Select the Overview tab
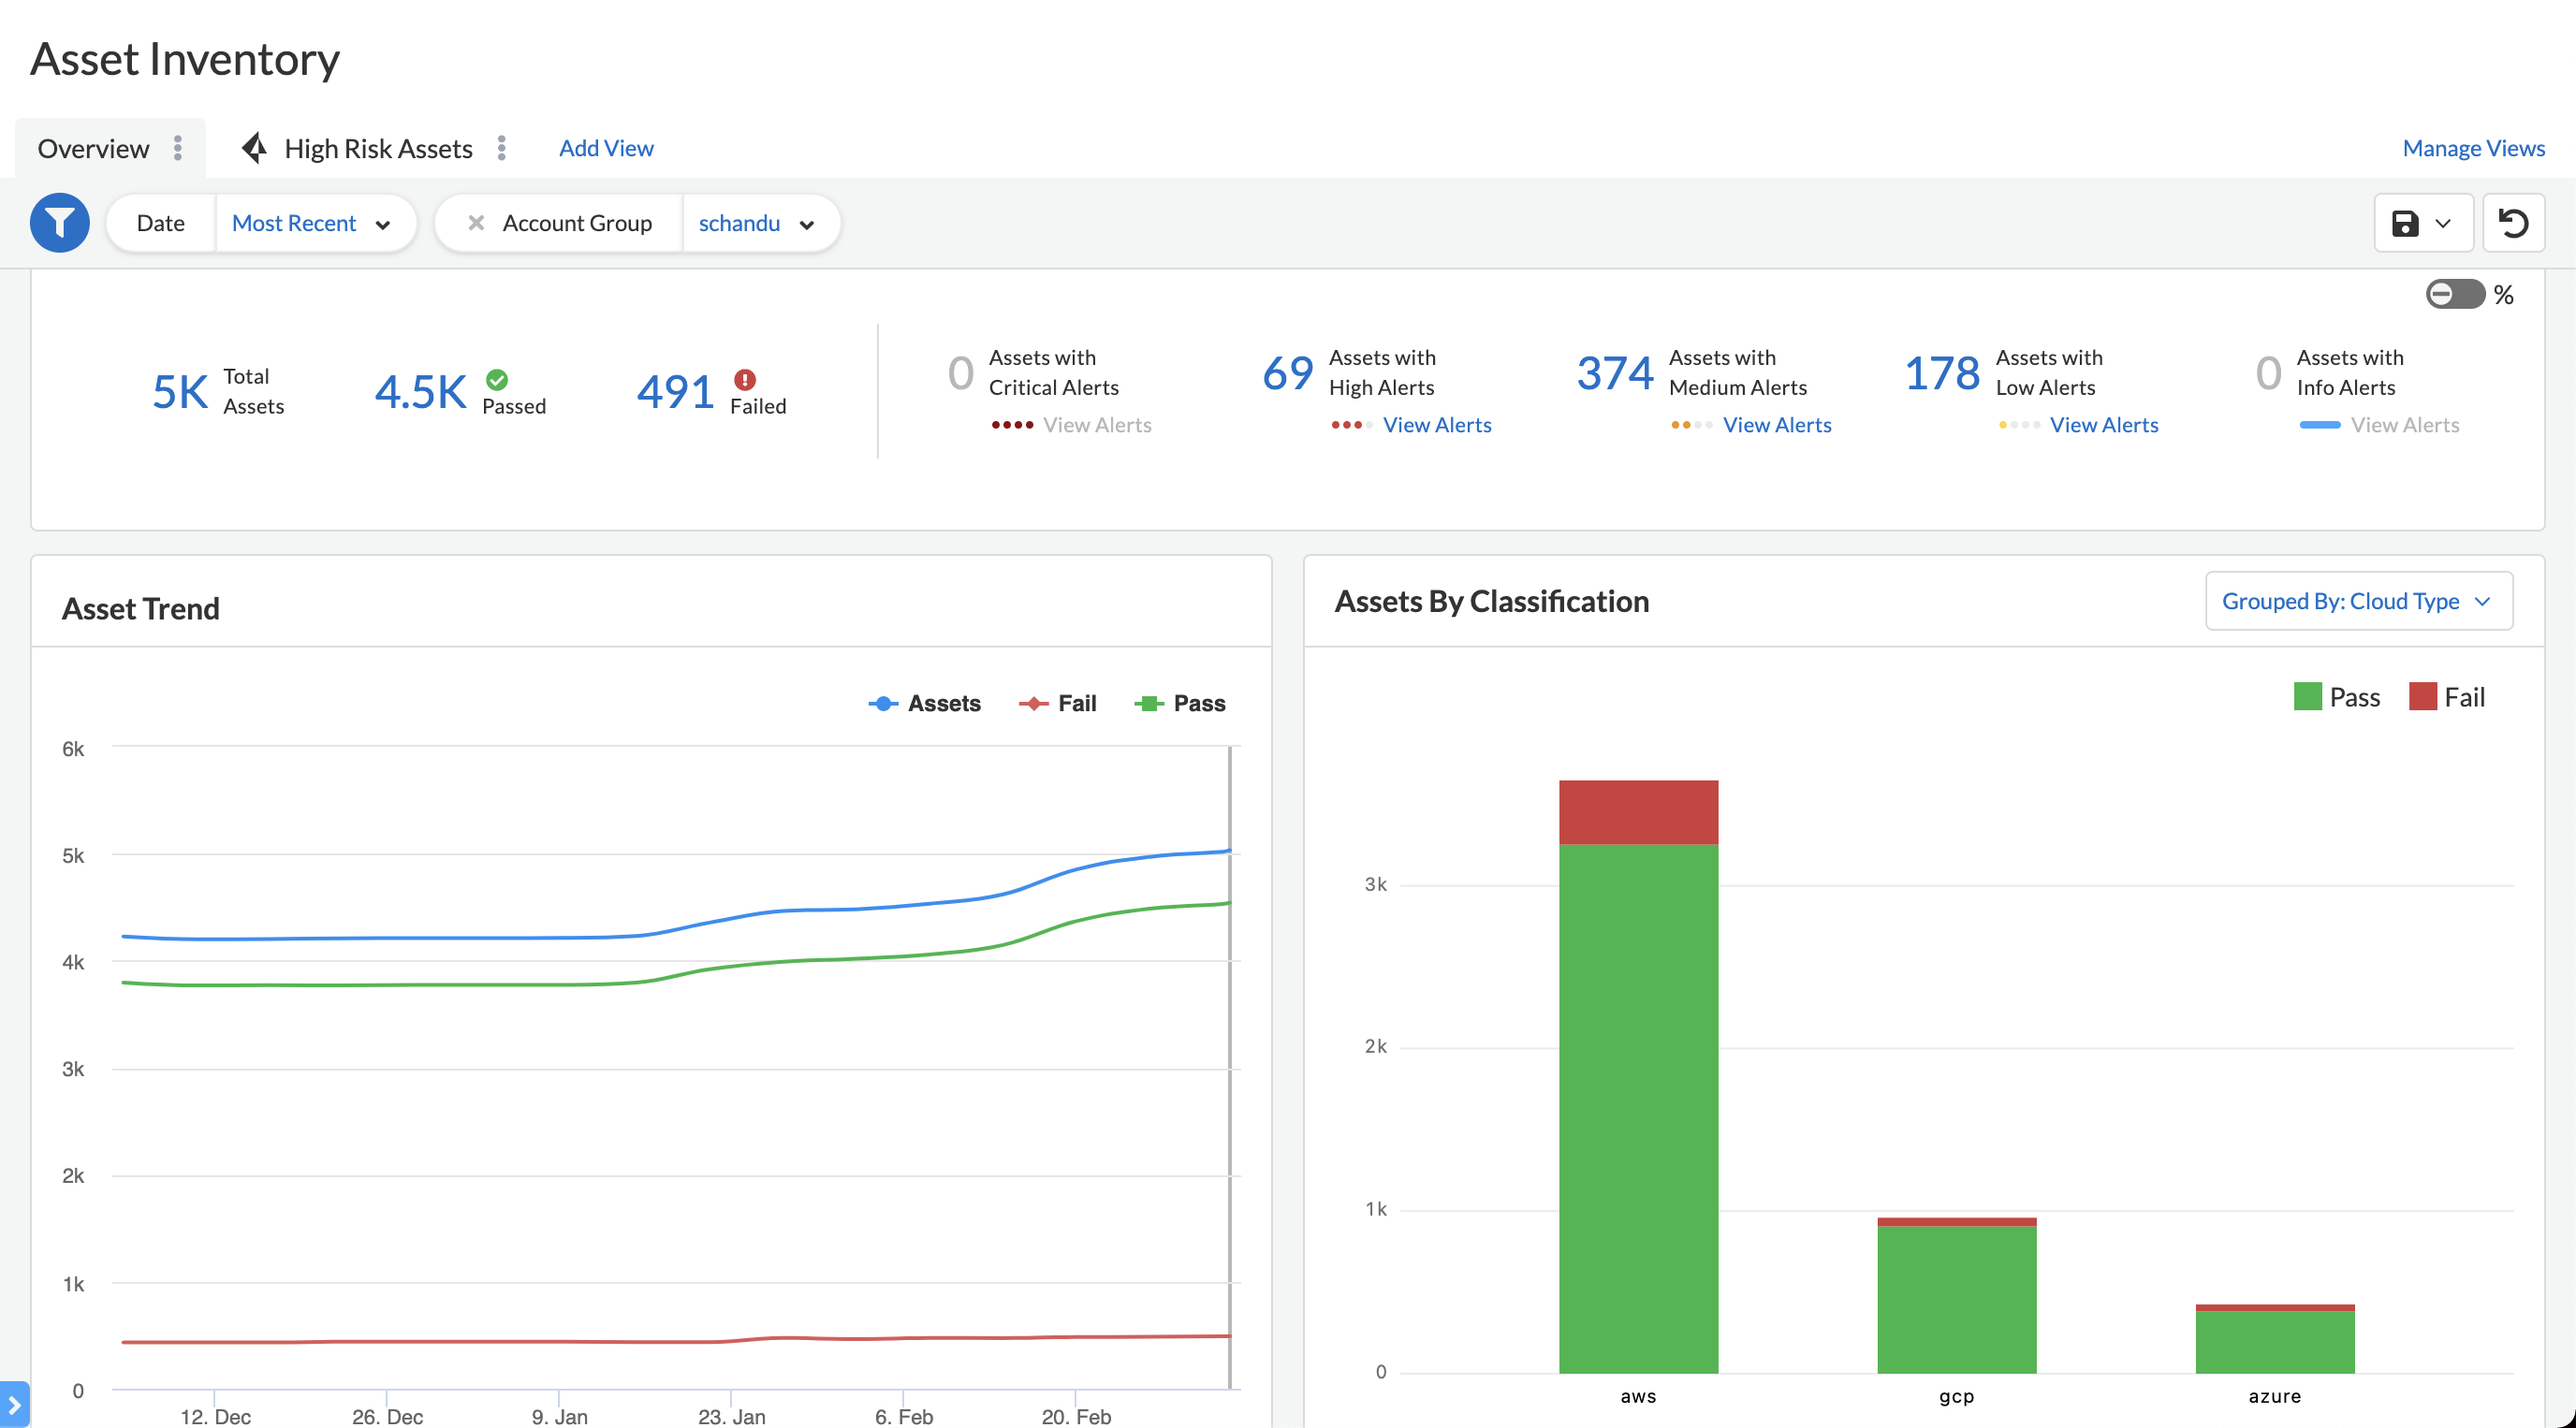Screen dimensions: 2576x1428 click(93, 148)
